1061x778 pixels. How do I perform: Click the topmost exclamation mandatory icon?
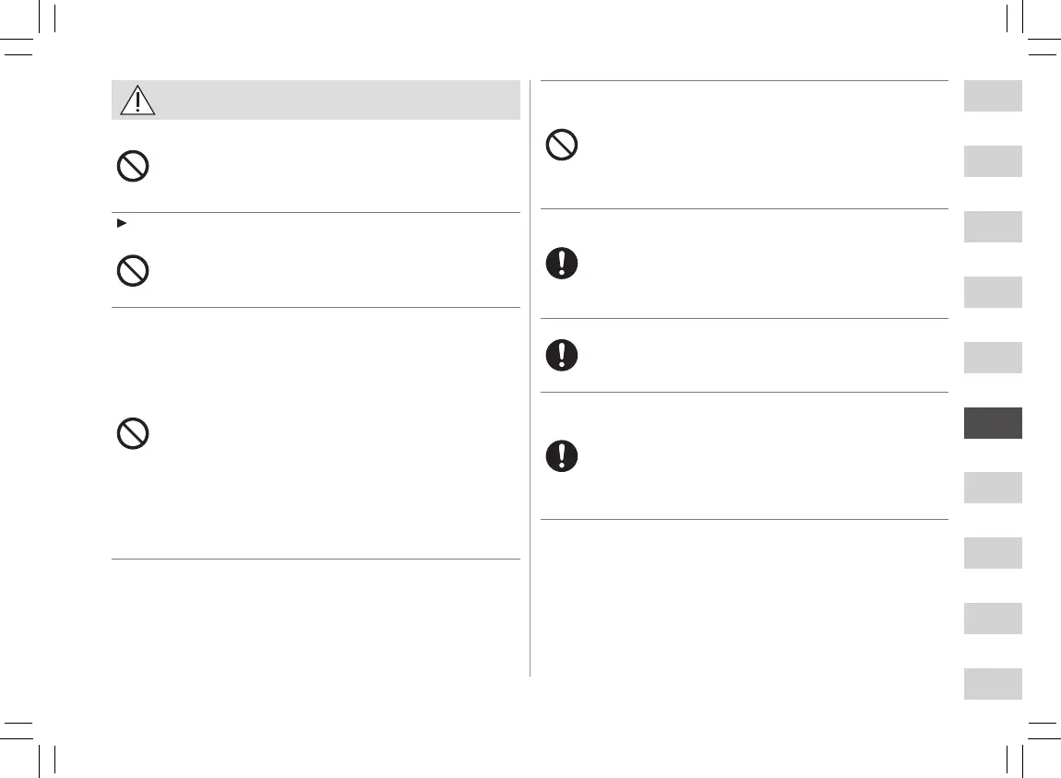(562, 265)
